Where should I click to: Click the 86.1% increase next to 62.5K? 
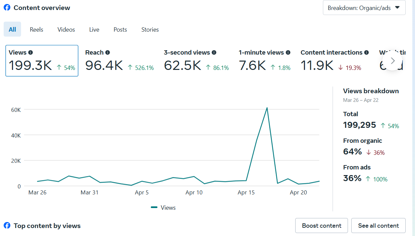point(217,68)
